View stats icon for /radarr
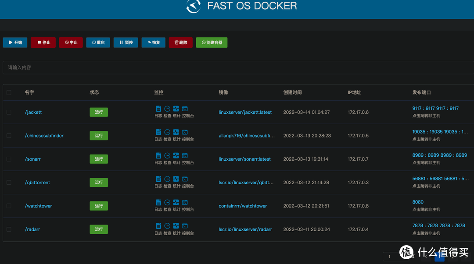The width and height of the screenshot is (474, 264). pos(176,226)
